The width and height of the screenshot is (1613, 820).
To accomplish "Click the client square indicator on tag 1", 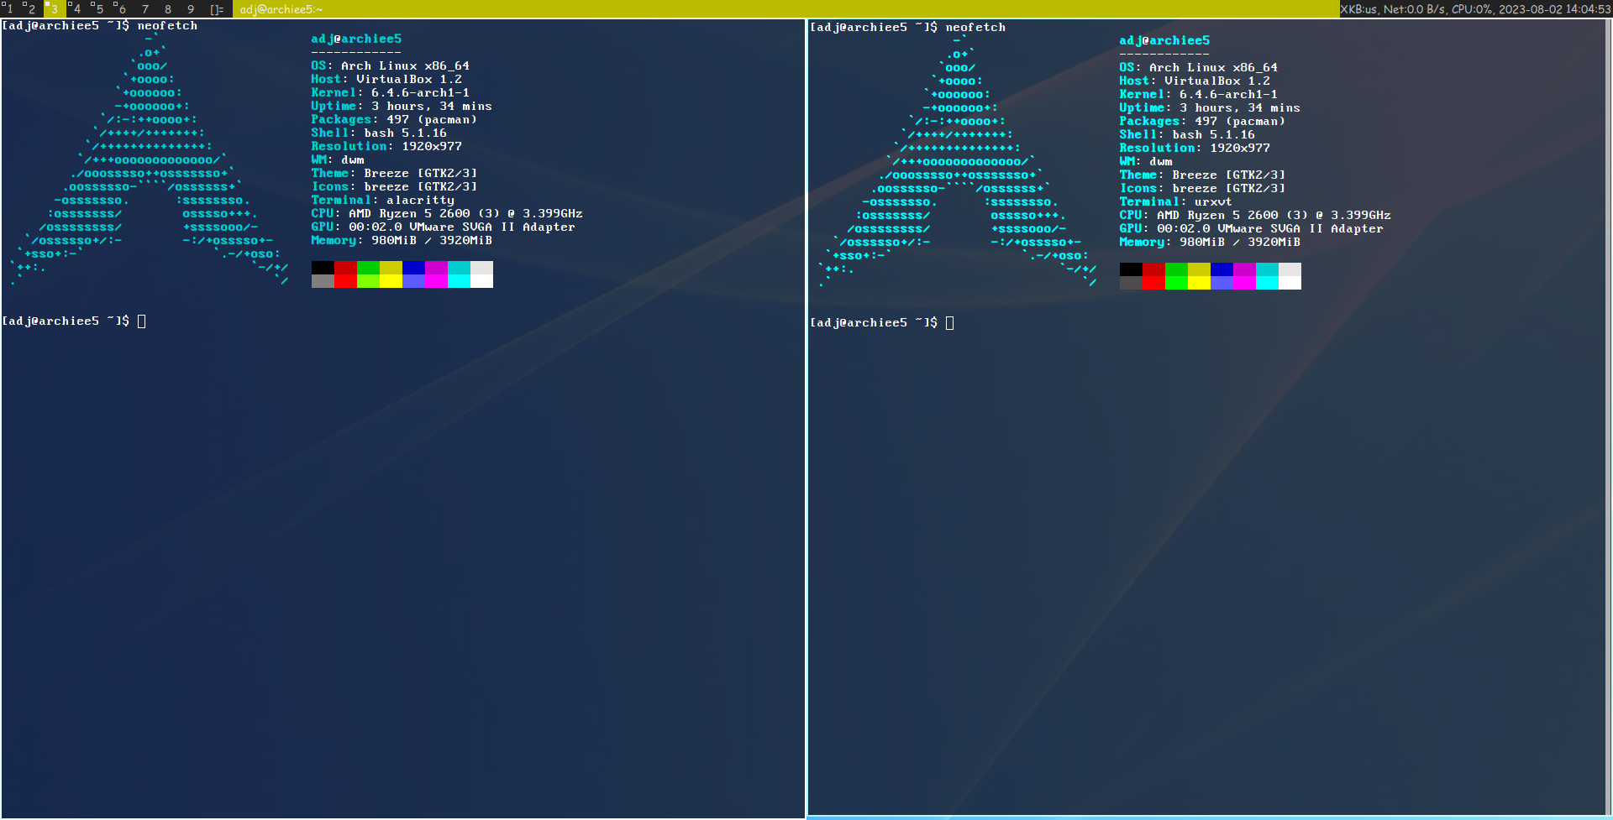I will coord(5,4).
